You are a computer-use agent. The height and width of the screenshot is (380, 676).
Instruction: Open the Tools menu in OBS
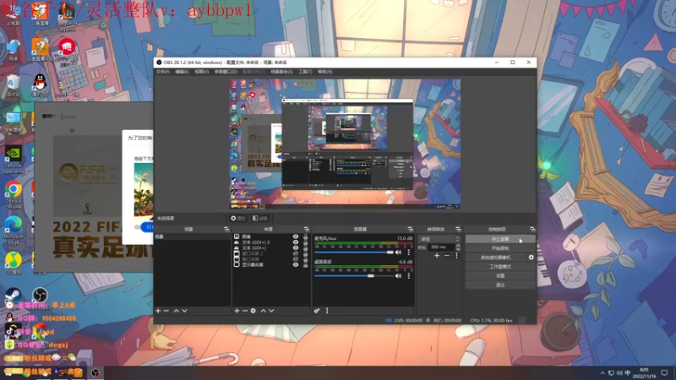coord(305,72)
